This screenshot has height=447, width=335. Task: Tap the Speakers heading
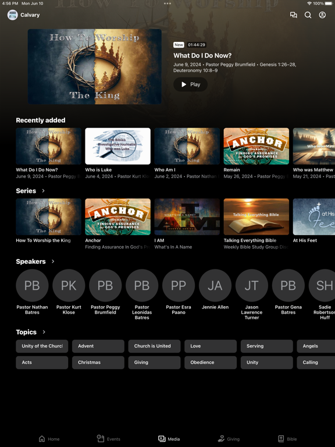tap(31, 261)
